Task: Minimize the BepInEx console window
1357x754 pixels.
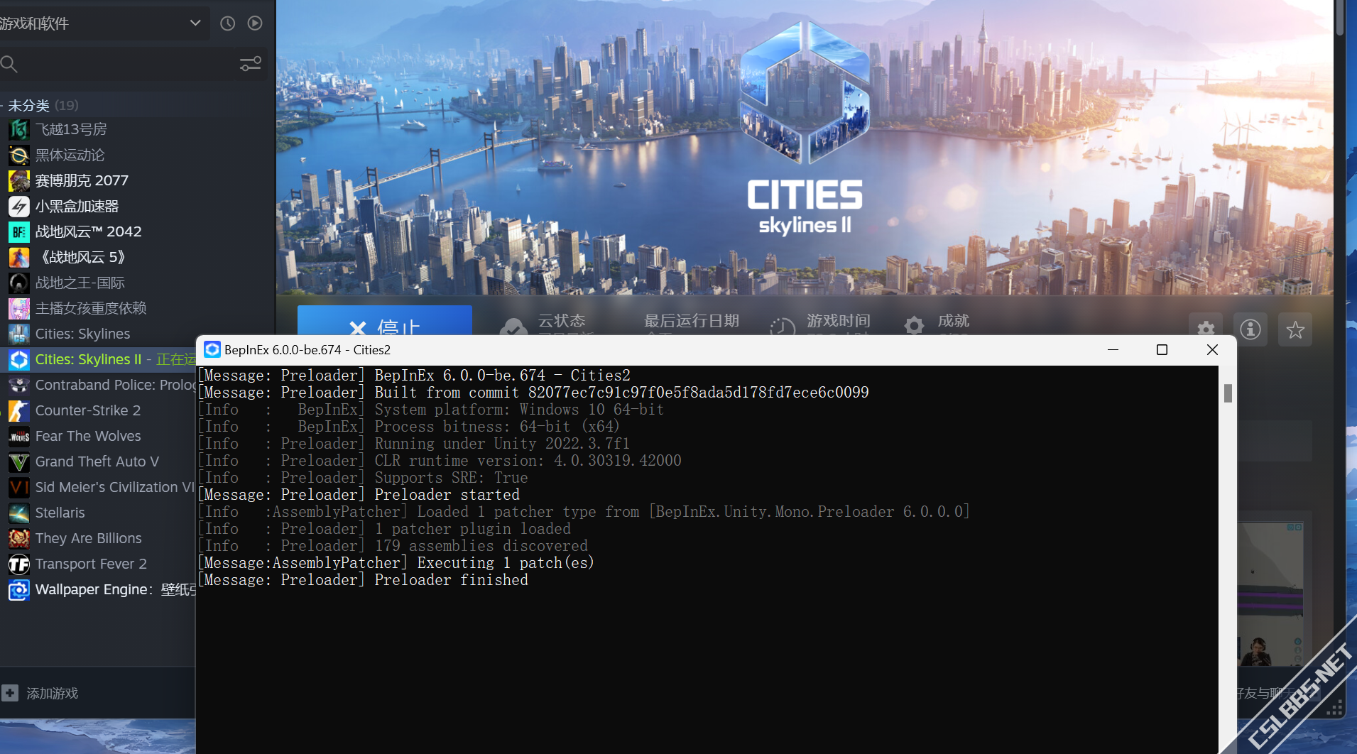Action: (1113, 349)
